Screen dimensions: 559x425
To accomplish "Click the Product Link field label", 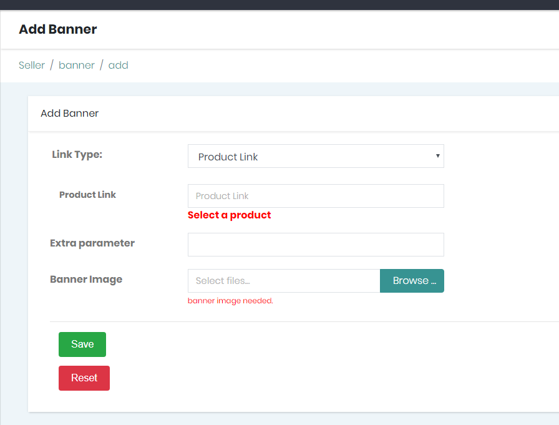I will pyautogui.click(x=87, y=195).
